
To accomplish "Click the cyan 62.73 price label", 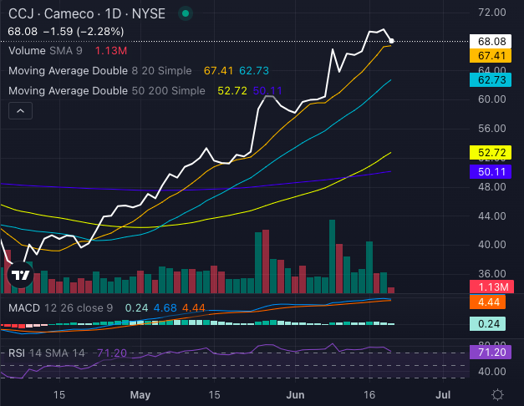I will point(491,80).
